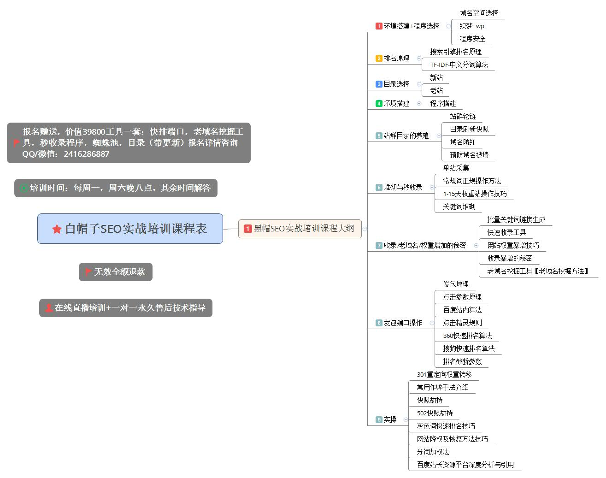Select subtopic 发包原理
This screenshot has width=606, height=478.
pos(456,284)
